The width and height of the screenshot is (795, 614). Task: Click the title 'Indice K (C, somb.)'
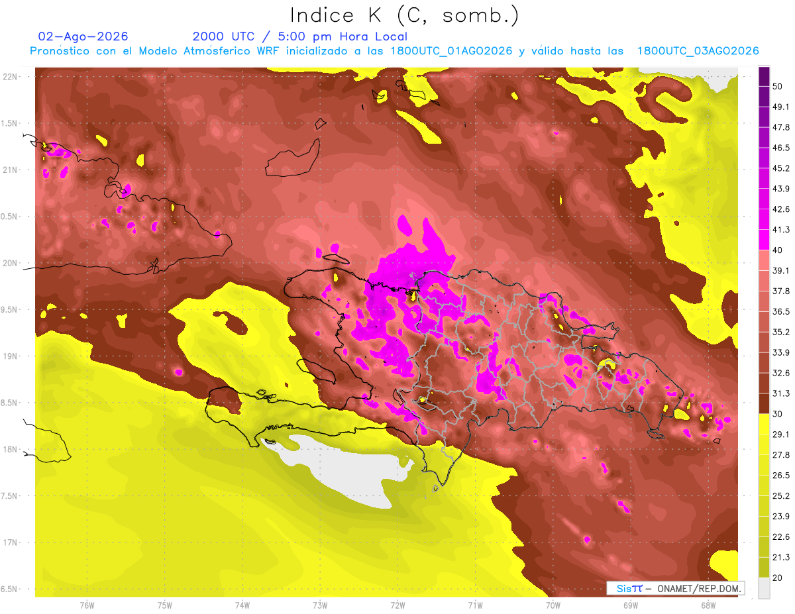(x=405, y=16)
